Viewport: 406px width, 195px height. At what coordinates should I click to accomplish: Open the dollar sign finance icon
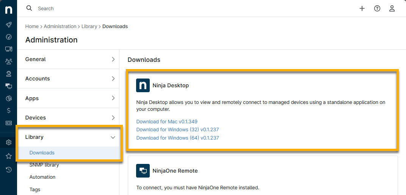coord(8,110)
